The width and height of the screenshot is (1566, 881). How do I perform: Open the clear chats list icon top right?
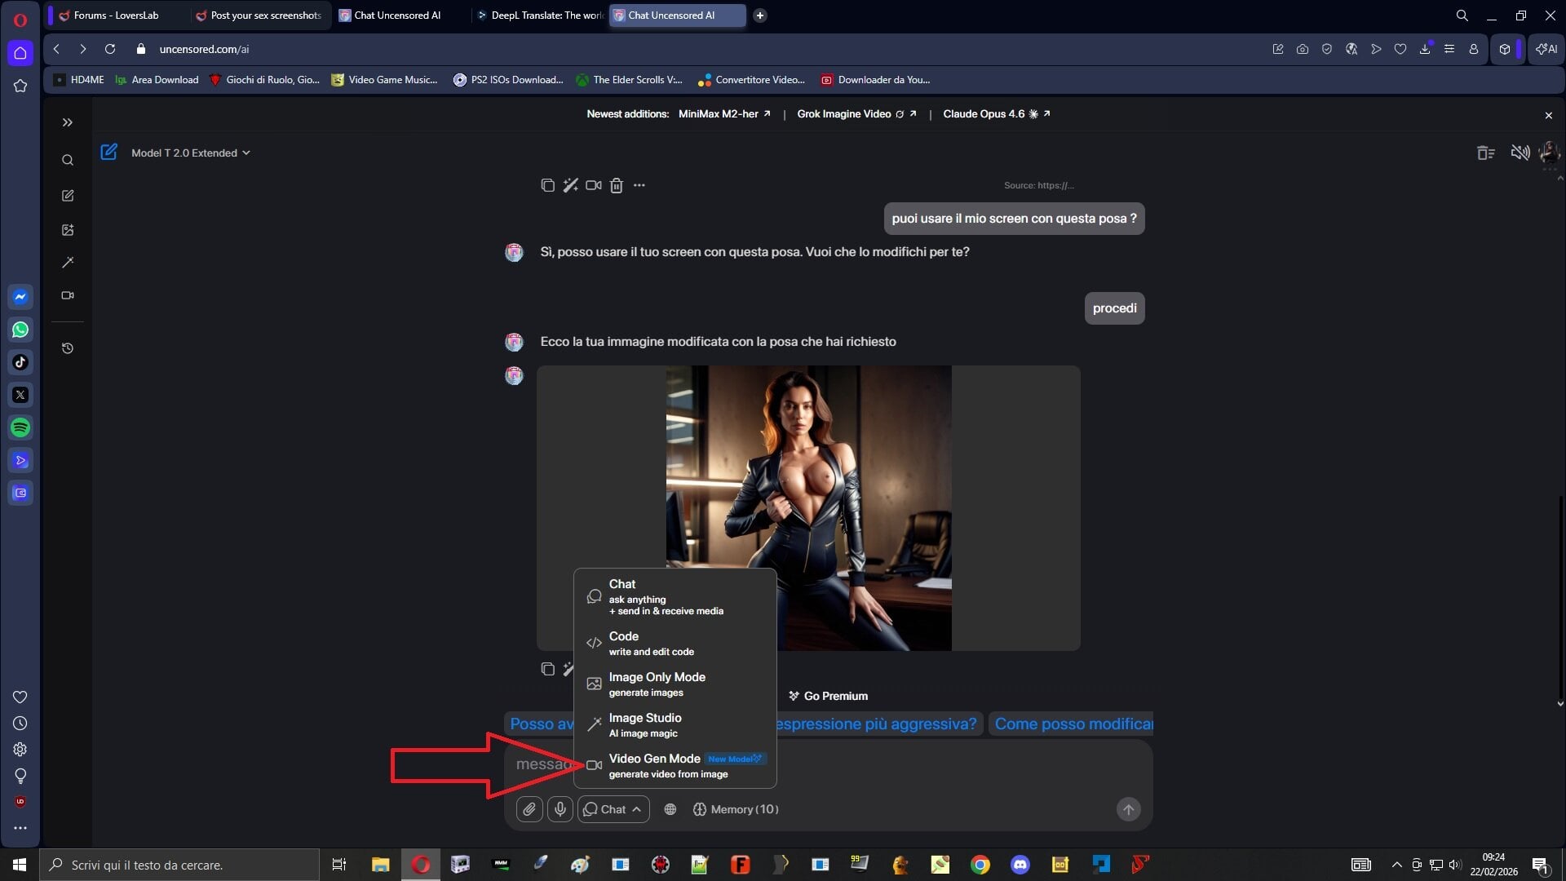tap(1486, 153)
